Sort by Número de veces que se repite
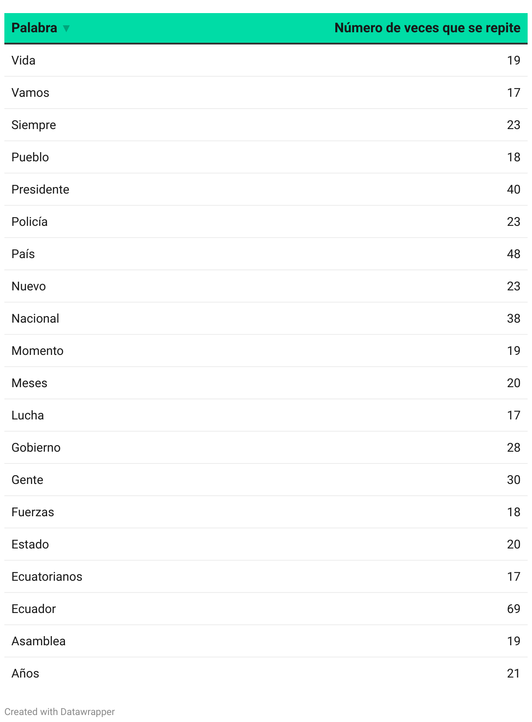The width and height of the screenshot is (532, 722). pos(427,28)
